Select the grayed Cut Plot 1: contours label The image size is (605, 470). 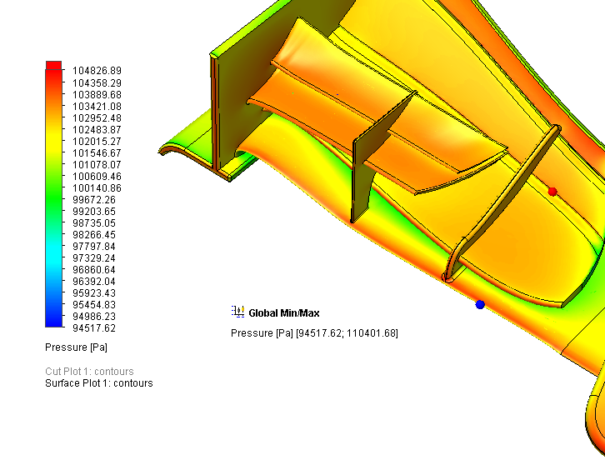[89, 371]
